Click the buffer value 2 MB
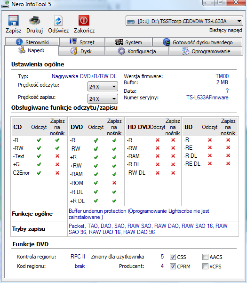 click(222, 82)
